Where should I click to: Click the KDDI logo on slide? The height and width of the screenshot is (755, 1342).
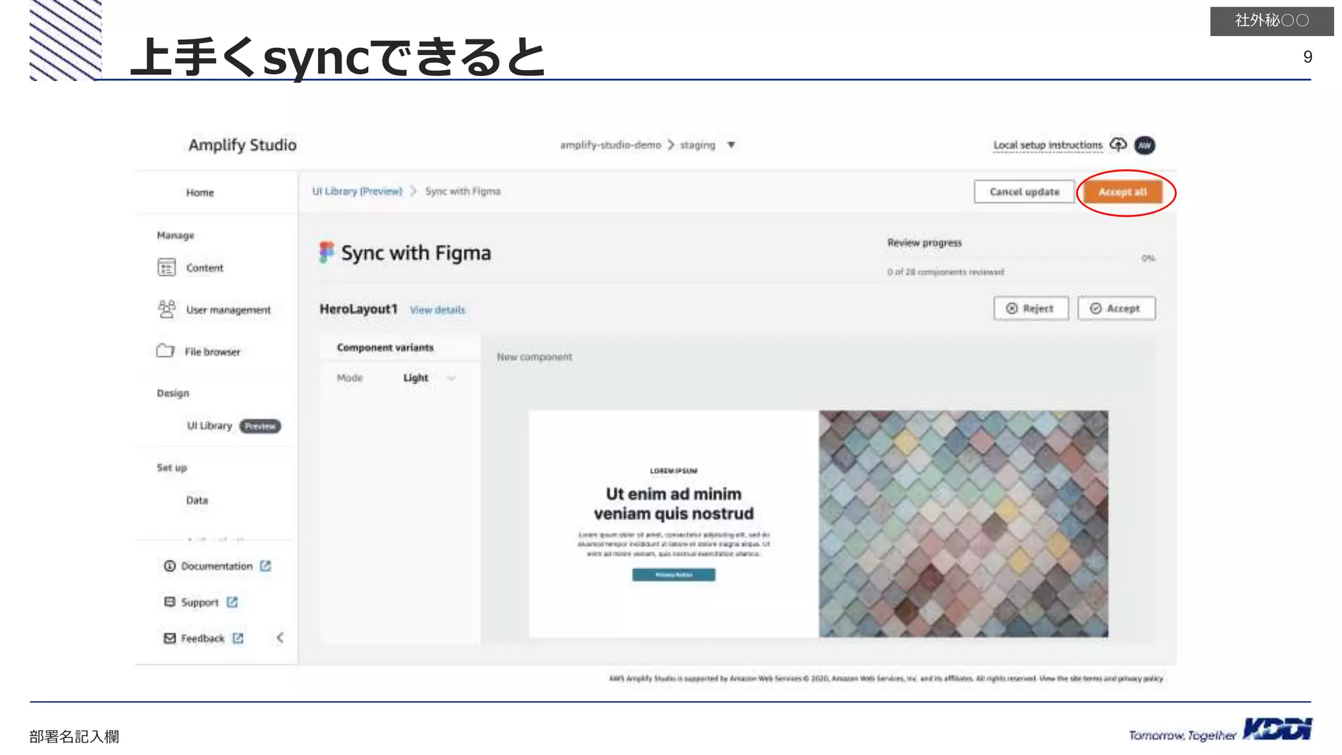(x=1277, y=729)
